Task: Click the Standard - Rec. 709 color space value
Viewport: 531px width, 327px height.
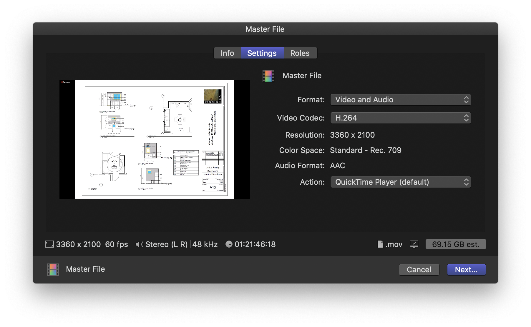Action: pyautogui.click(x=366, y=150)
